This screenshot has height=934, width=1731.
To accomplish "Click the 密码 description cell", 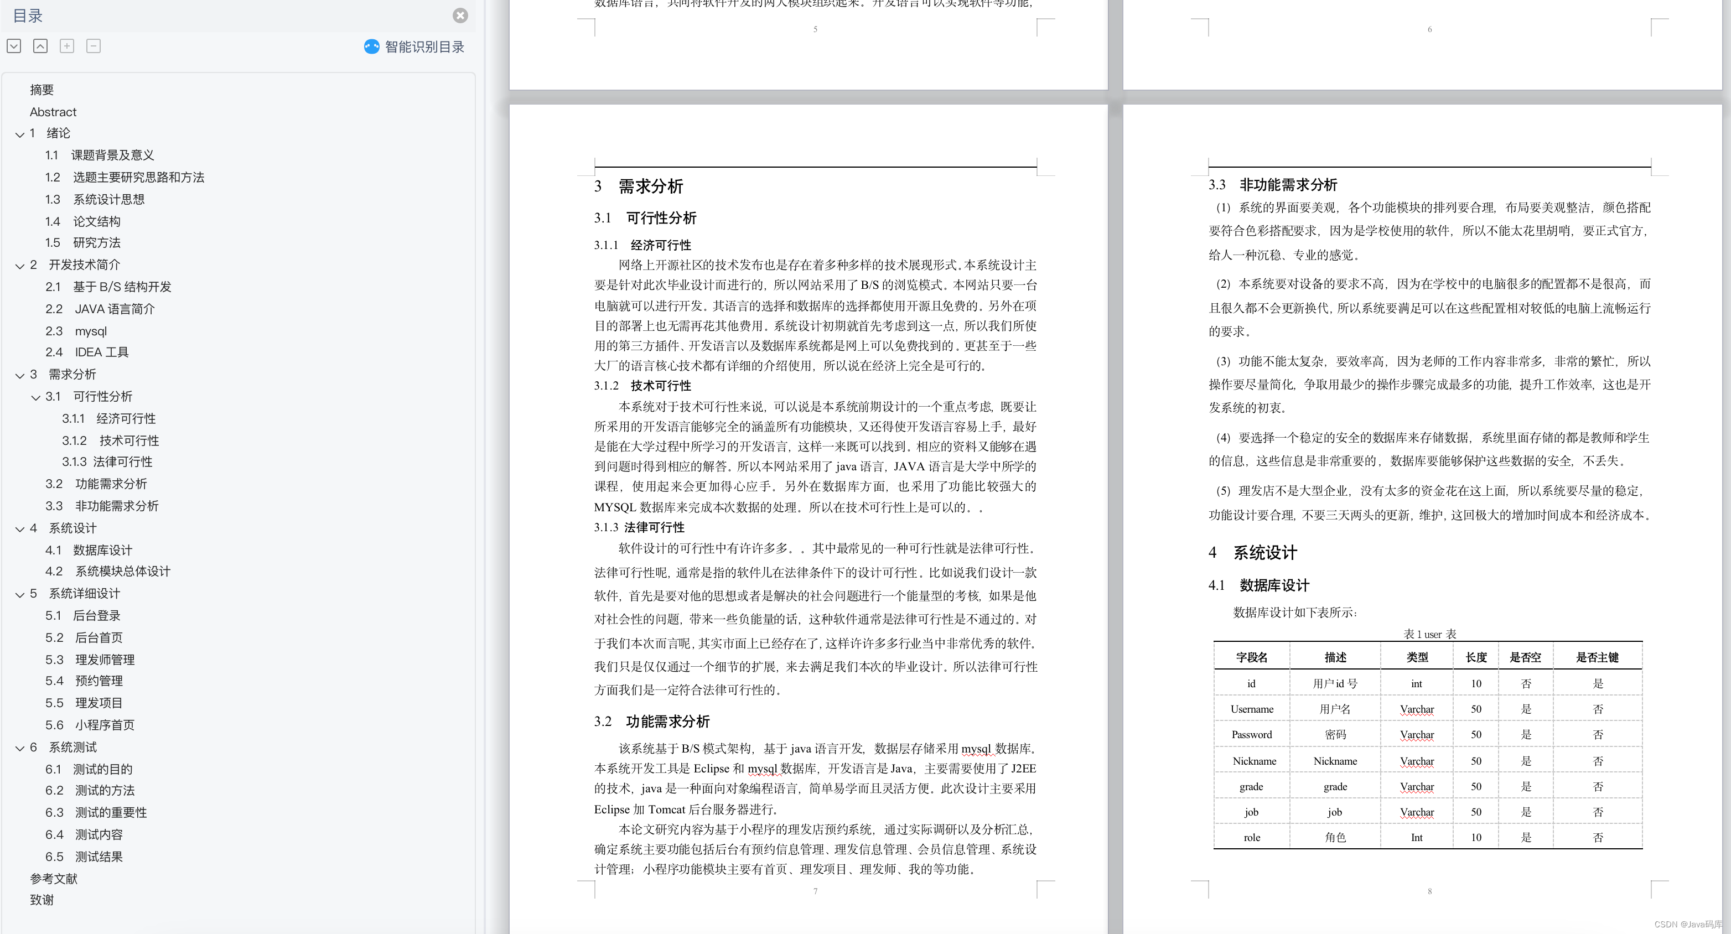I will point(1335,734).
